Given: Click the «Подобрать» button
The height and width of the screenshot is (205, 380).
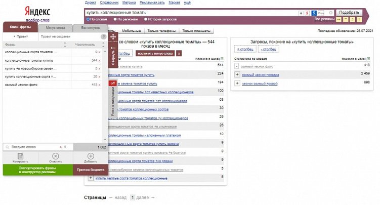Looking at the screenshot, I should (x=349, y=12).
